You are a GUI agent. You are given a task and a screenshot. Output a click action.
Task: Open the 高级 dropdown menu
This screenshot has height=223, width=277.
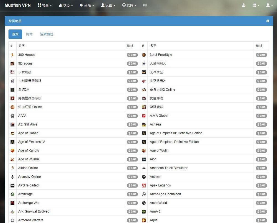[87, 5]
